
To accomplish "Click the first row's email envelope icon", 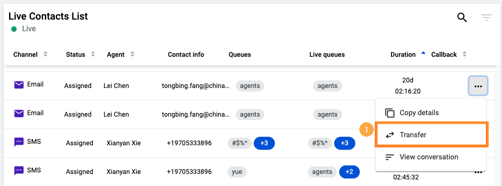I will coord(19,85).
